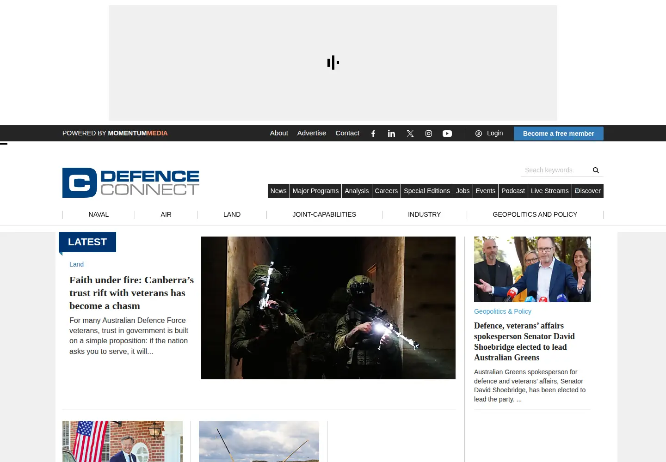This screenshot has height=462, width=666.
Task: Go to the NAVAL section
Action: [99, 214]
